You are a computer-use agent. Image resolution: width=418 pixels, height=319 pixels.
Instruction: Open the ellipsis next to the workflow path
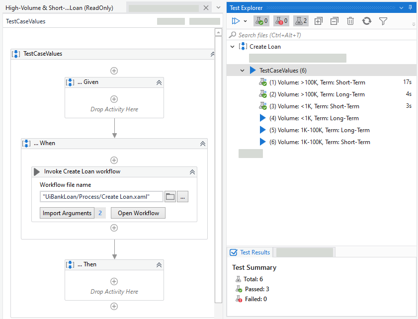pos(182,196)
